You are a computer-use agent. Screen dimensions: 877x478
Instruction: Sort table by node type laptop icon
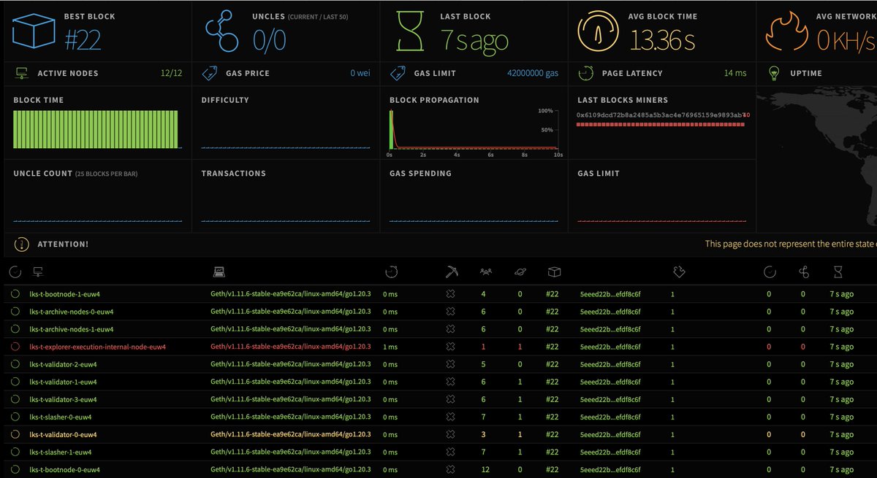pyautogui.click(x=219, y=272)
